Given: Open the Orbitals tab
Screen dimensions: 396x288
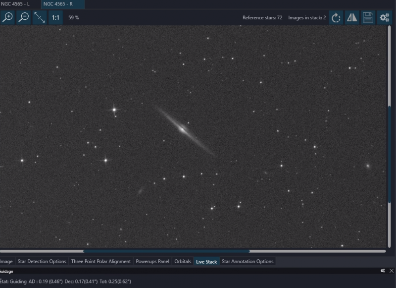Looking at the screenshot, I should pyautogui.click(x=183, y=261).
